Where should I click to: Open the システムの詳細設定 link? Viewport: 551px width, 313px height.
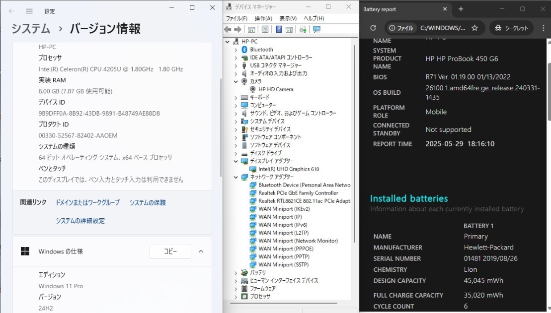point(80,221)
